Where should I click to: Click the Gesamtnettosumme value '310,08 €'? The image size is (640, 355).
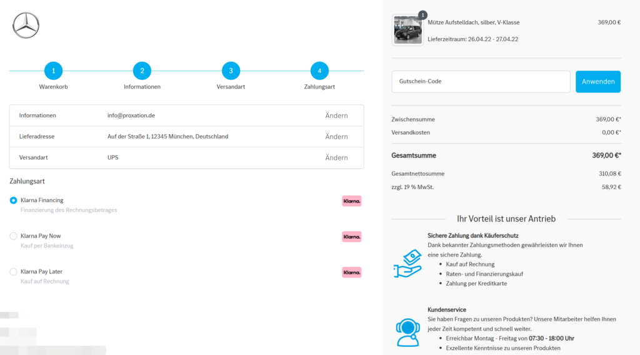click(610, 173)
